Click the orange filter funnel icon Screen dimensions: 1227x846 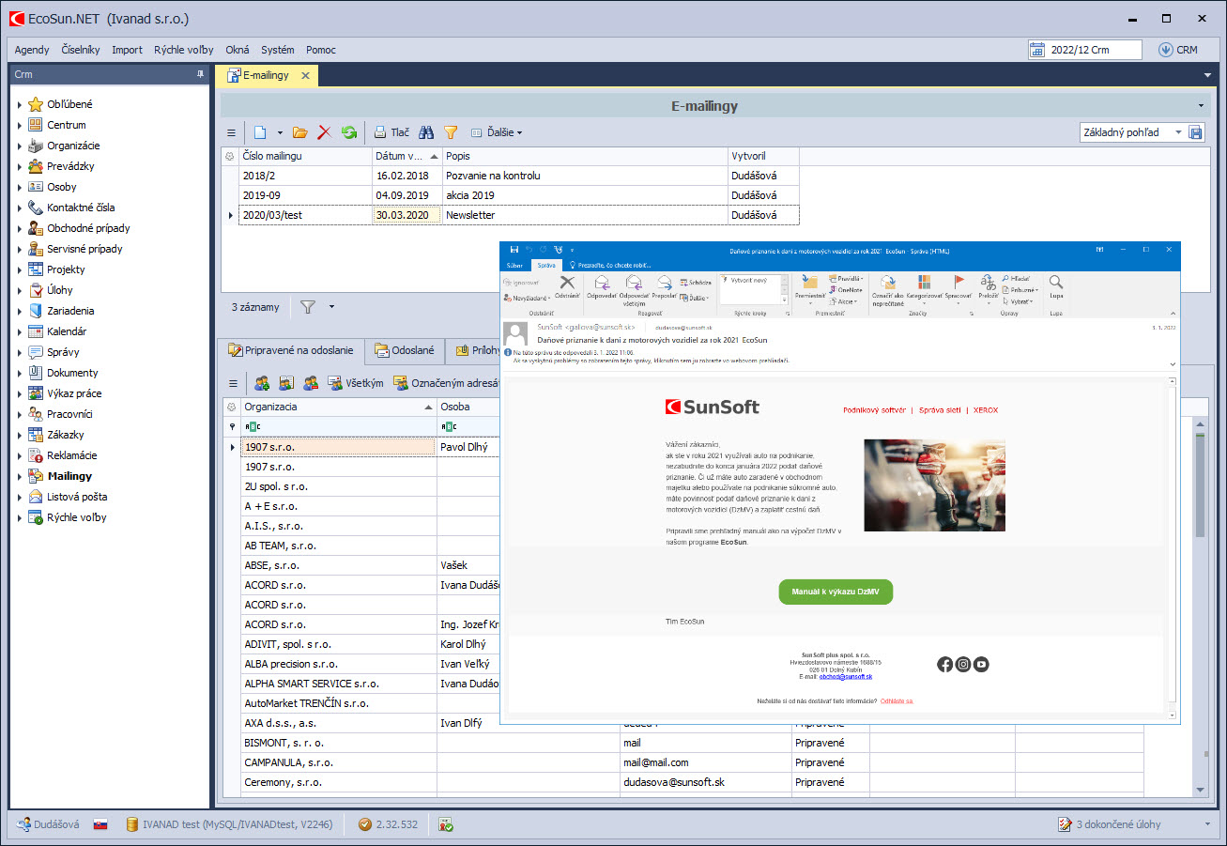click(451, 132)
